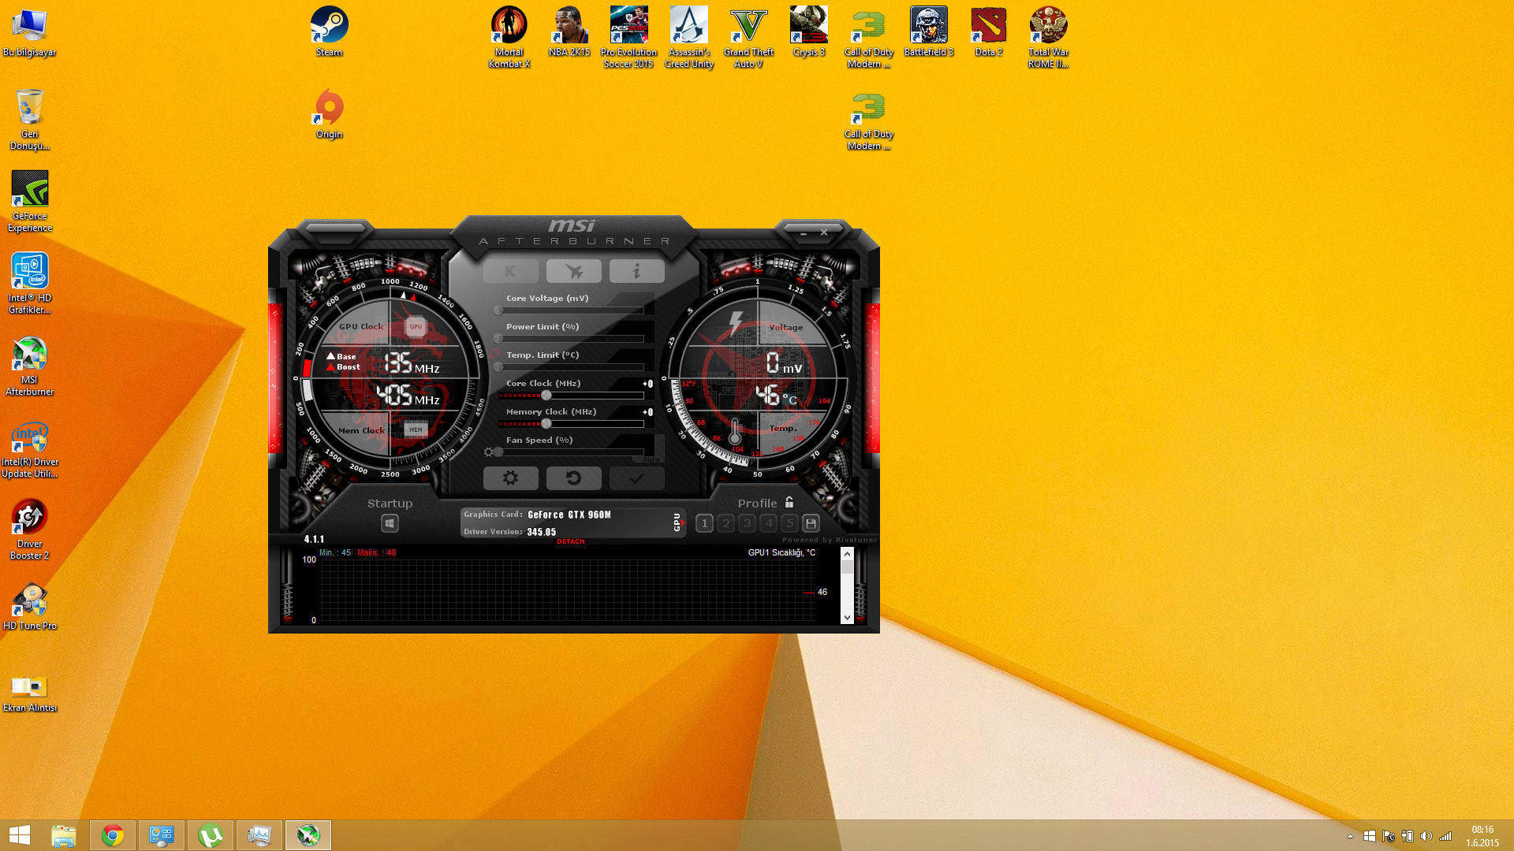Click the temperature unit °C on the gauge
1514x851 pixels.
click(x=789, y=400)
